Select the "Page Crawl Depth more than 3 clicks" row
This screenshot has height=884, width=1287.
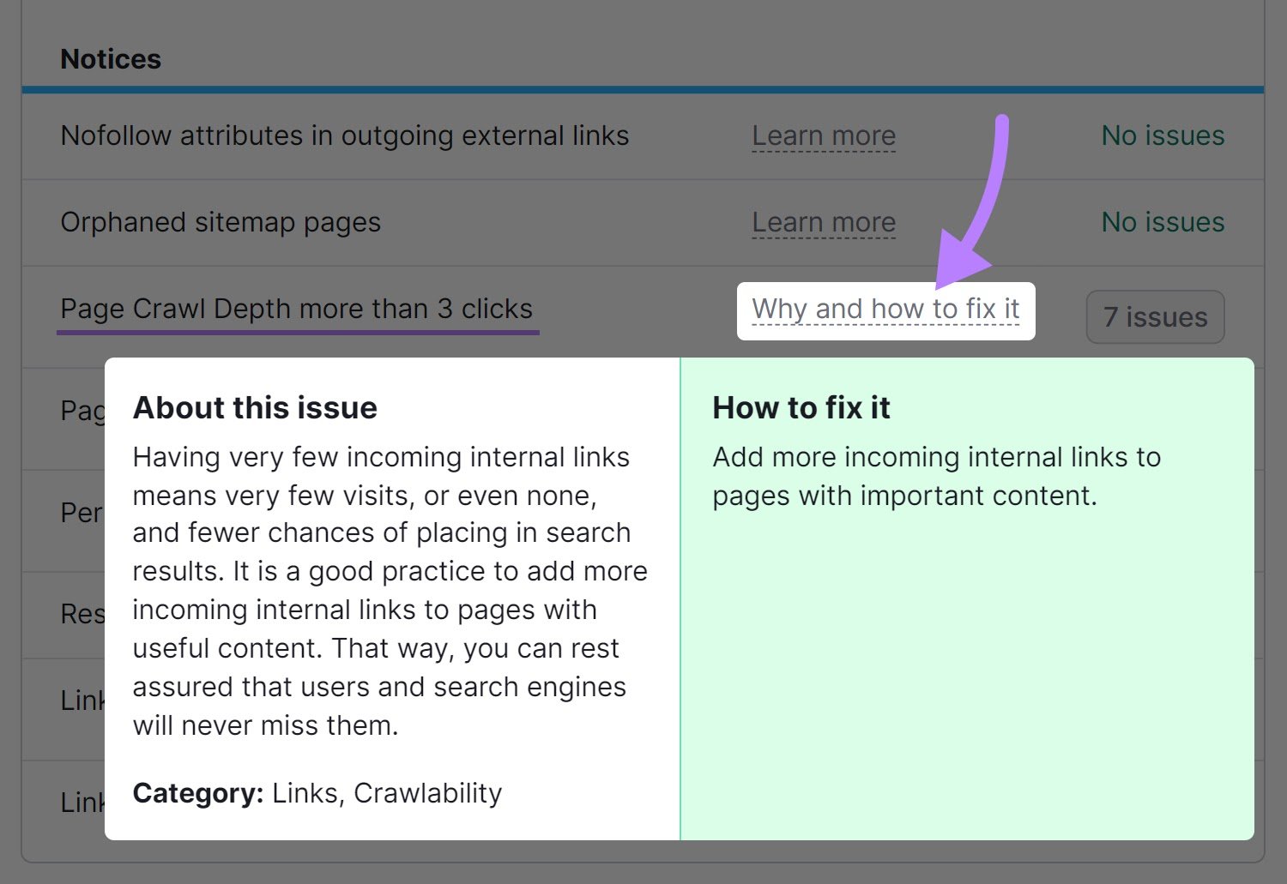tap(296, 309)
